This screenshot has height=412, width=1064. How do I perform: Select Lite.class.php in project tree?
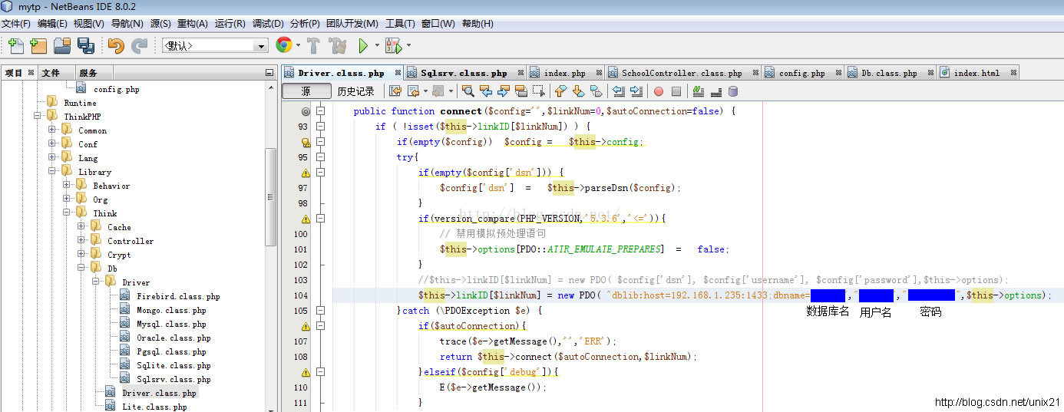click(154, 407)
